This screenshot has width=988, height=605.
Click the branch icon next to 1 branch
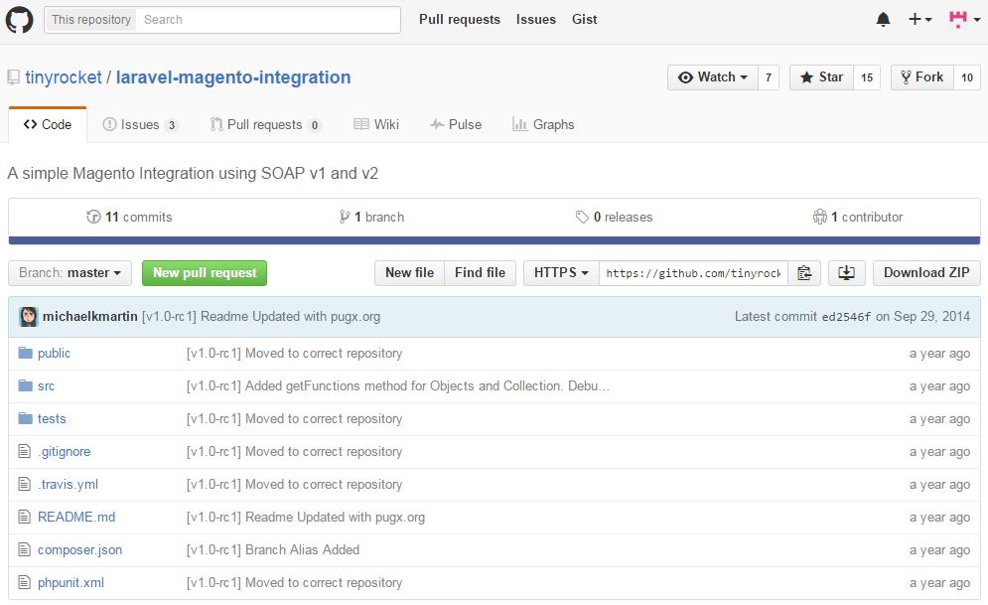[x=344, y=217]
